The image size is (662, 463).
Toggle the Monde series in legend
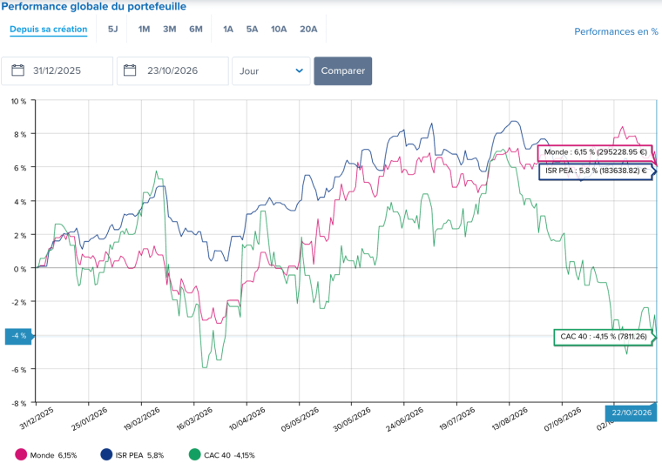pyautogui.click(x=46, y=455)
